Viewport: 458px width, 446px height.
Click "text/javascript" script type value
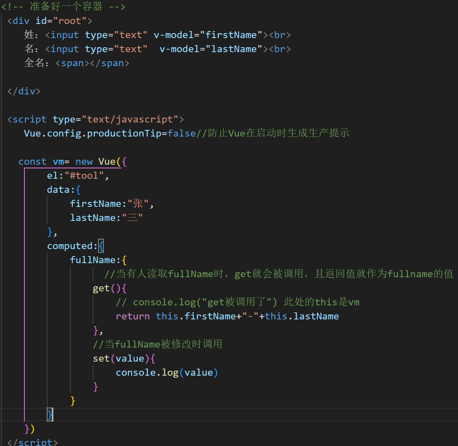pyautogui.click(x=130, y=120)
